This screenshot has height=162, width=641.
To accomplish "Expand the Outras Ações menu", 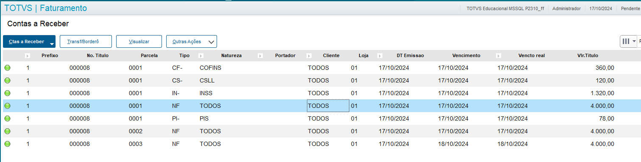I will (x=192, y=41).
